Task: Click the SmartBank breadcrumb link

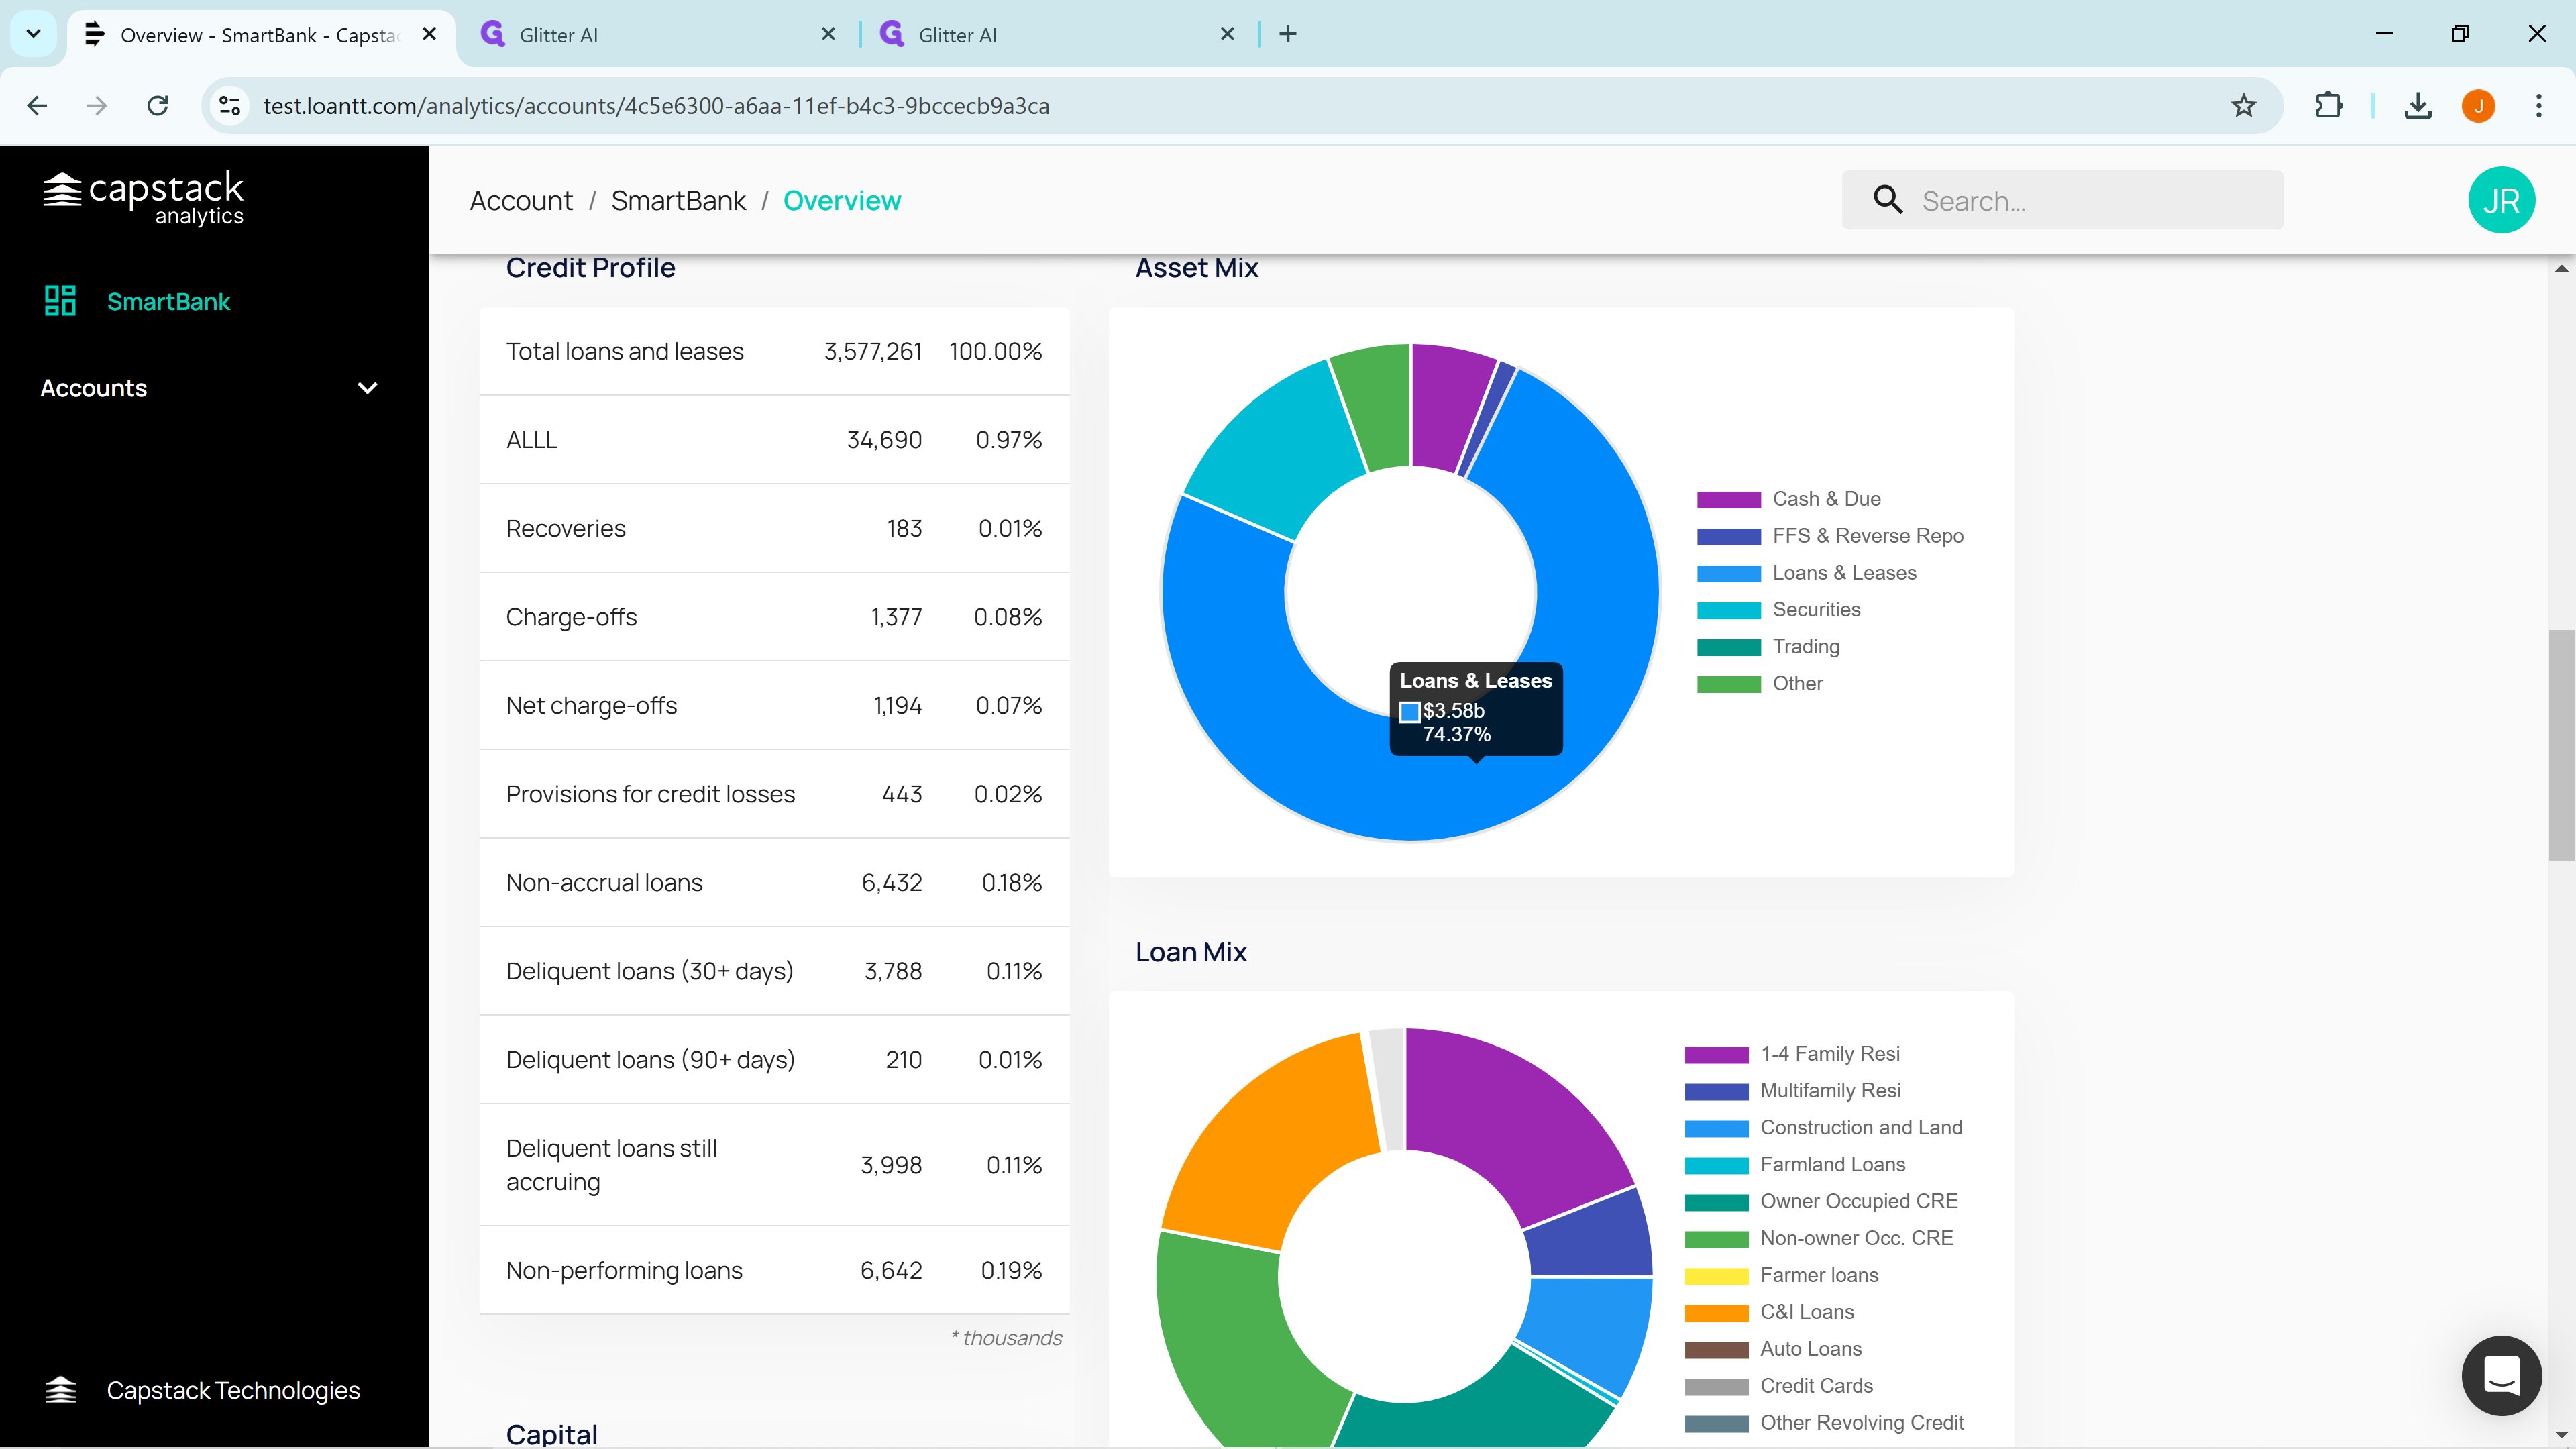Action: 678,201
